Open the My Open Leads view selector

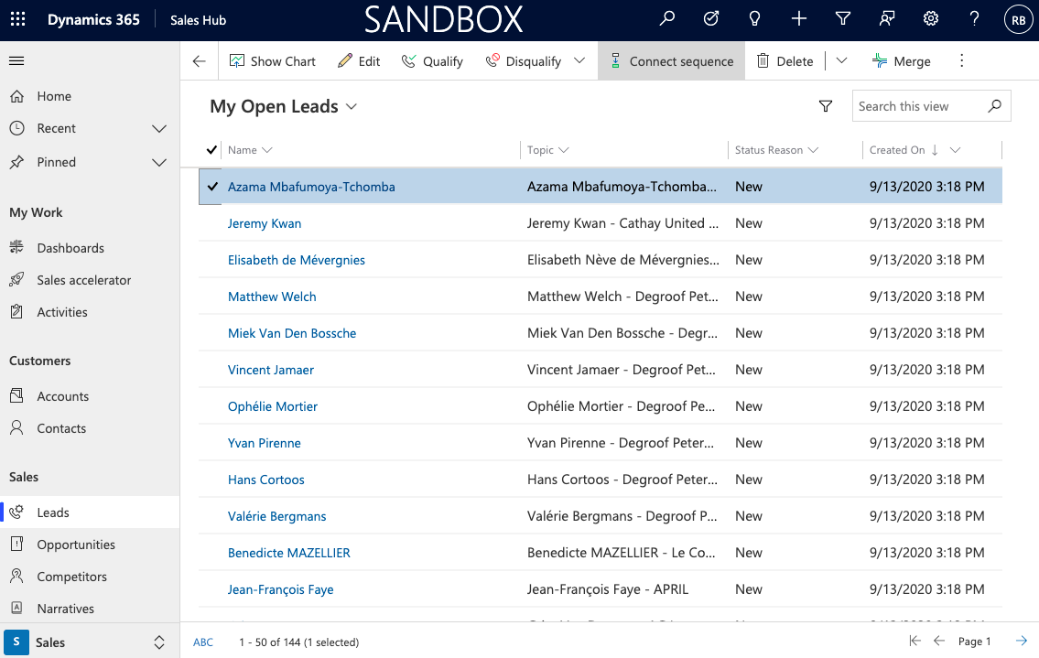pos(284,107)
